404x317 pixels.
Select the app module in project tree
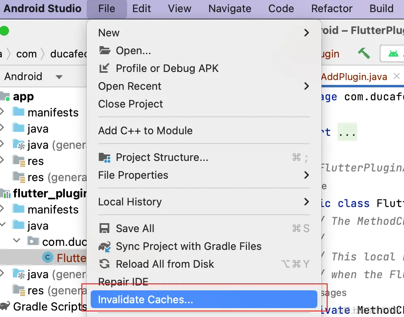point(23,97)
